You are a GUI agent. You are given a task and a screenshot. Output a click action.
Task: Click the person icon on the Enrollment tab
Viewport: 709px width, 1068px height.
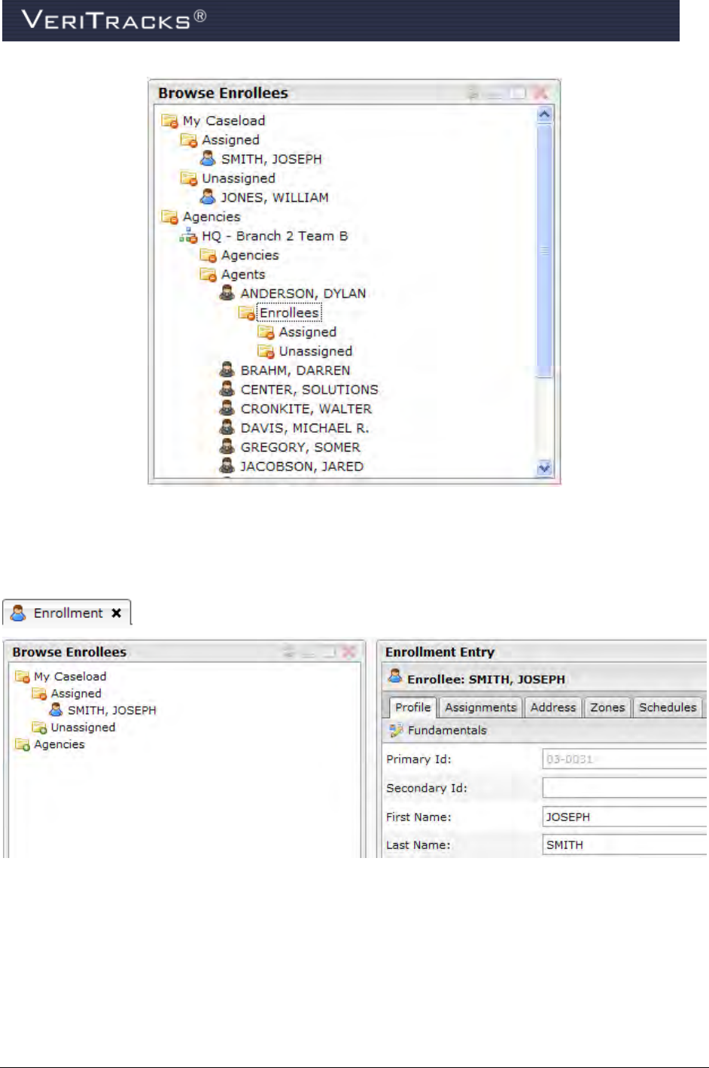tap(18, 613)
